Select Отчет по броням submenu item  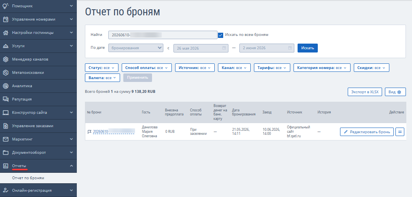(x=38, y=178)
